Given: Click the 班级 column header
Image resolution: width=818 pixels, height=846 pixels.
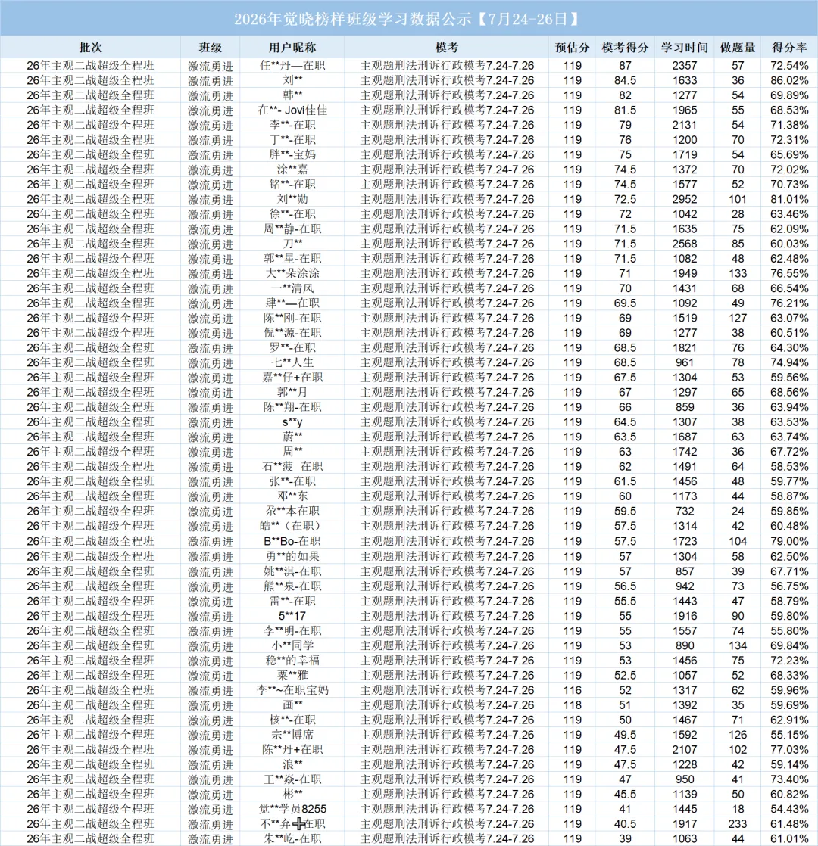Looking at the screenshot, I should pos(210,48).
